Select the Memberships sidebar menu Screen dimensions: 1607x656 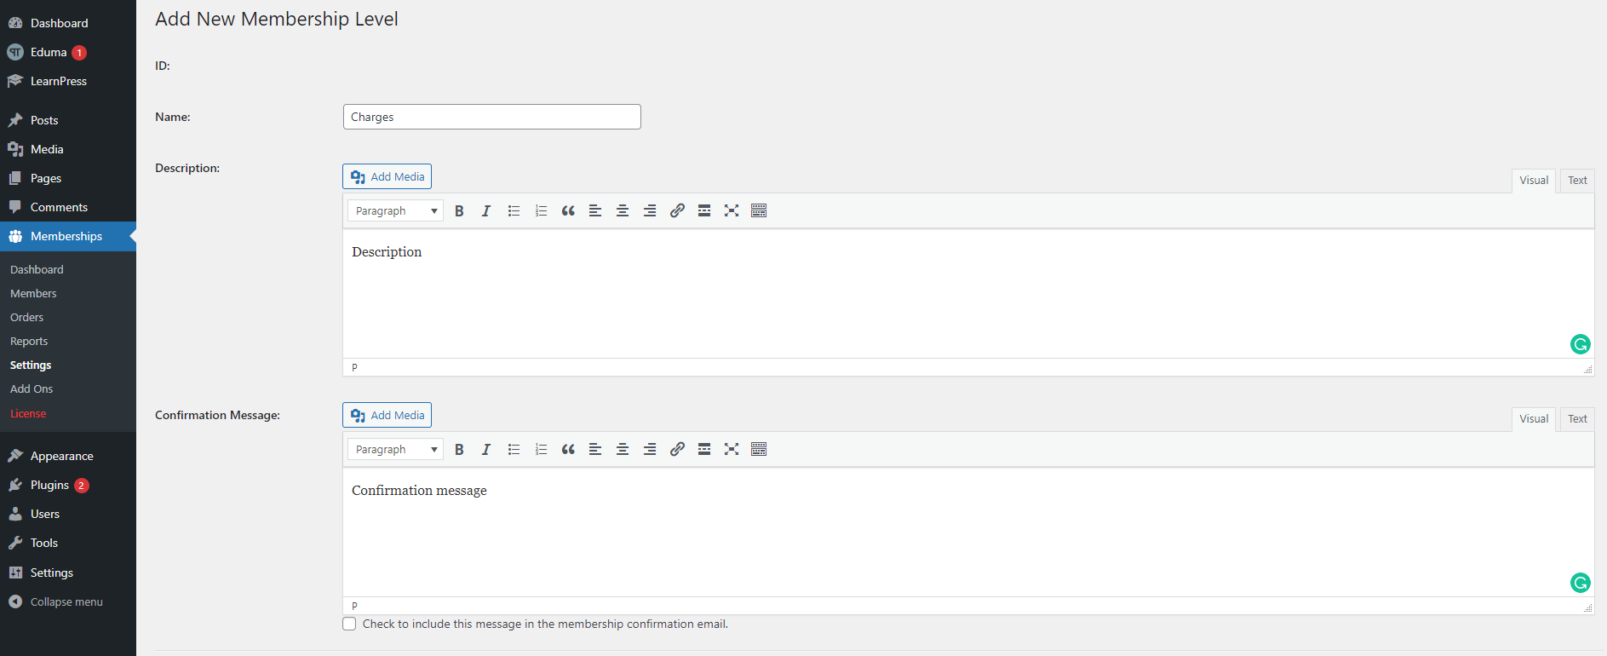tap(68, 236)
